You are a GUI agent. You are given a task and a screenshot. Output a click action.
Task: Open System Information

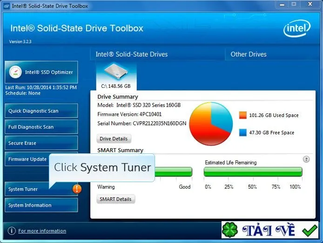coord(41,205)
